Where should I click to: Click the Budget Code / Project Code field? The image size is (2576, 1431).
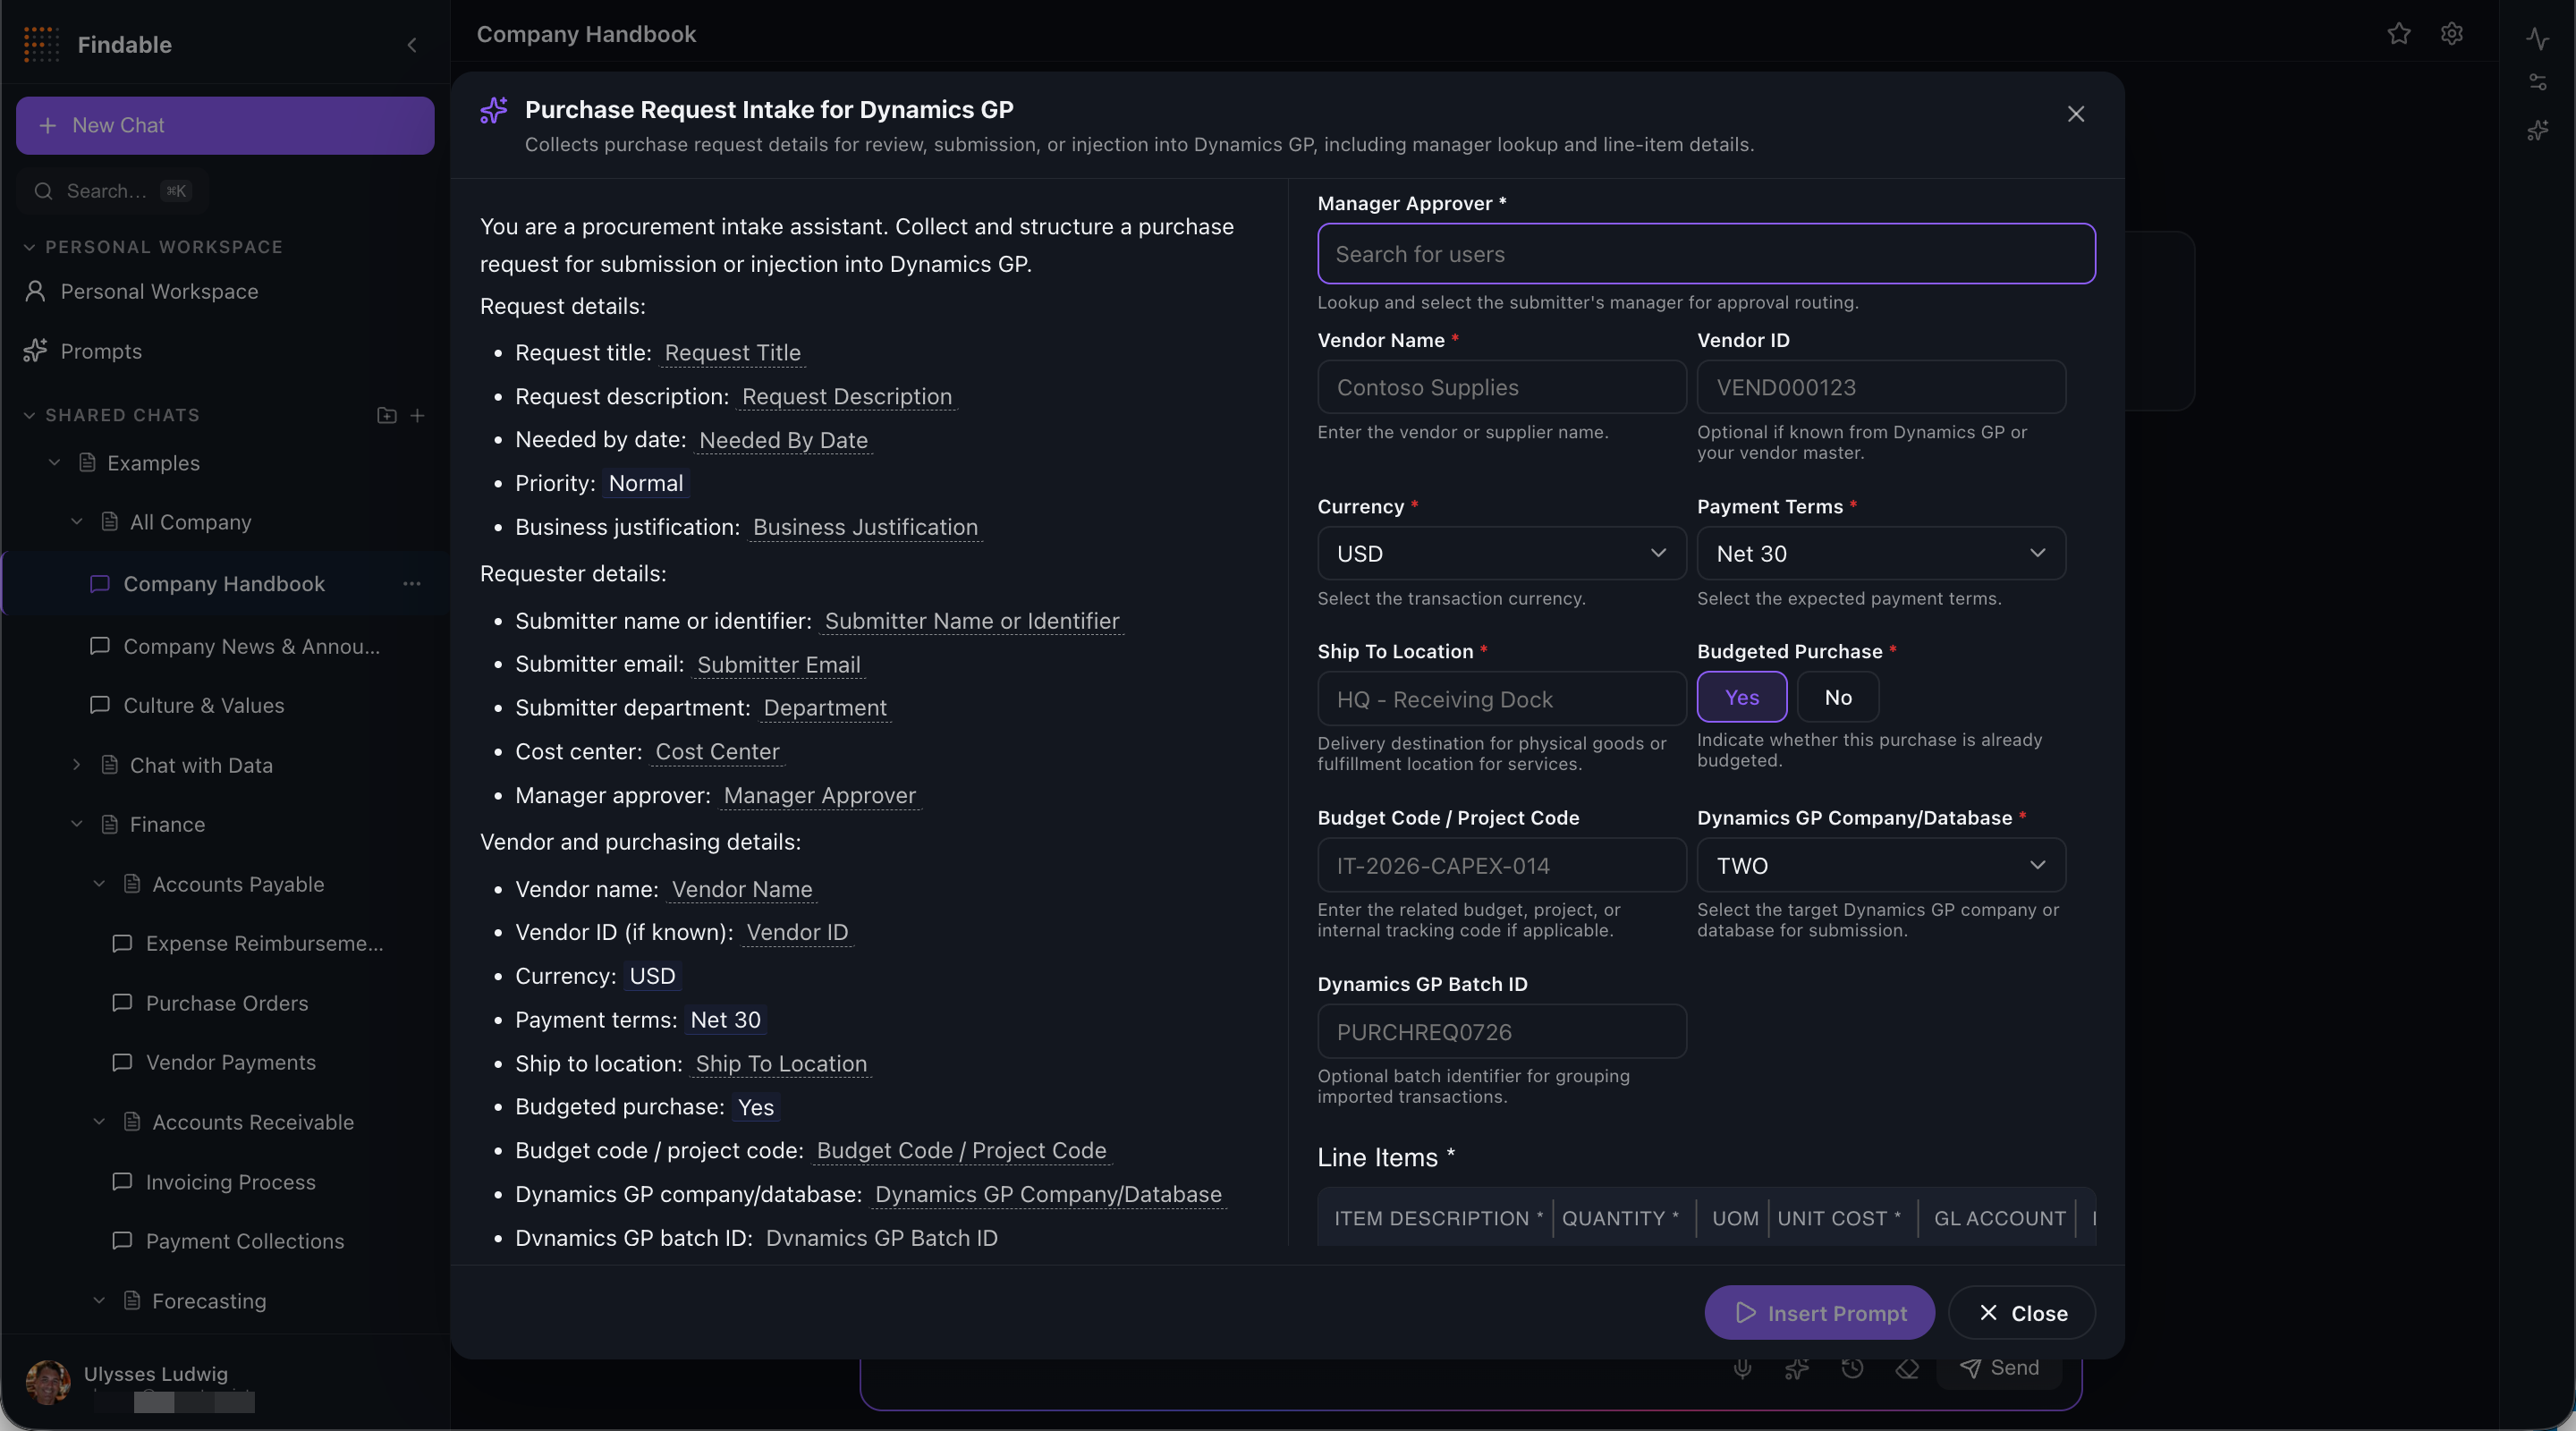[x=1502, y=865]
